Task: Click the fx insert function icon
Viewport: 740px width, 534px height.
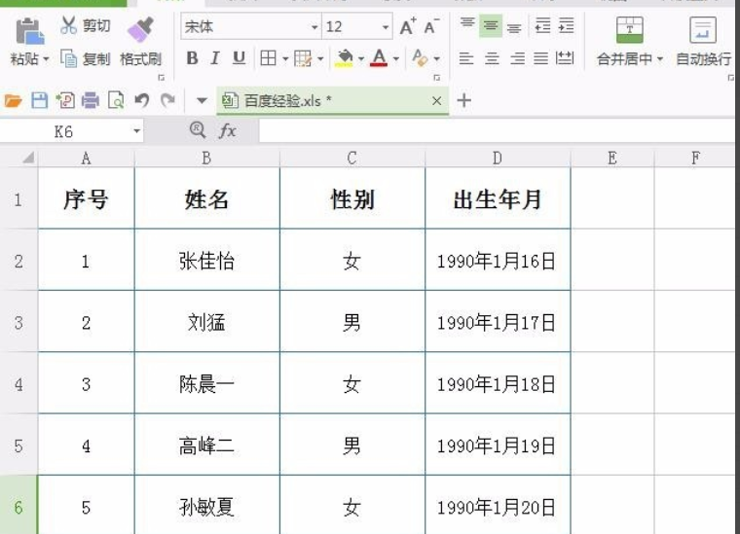Action: pos(227,130)
